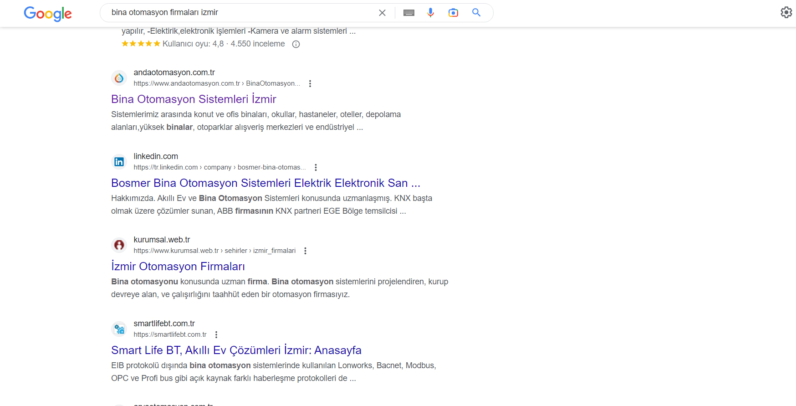Click the URL 'https://smartlifebt.com.tr'

click(170, 334)
